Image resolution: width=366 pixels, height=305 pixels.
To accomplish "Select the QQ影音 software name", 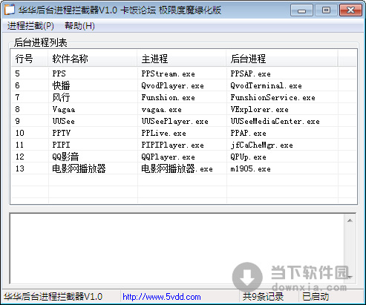I will 65,157.
